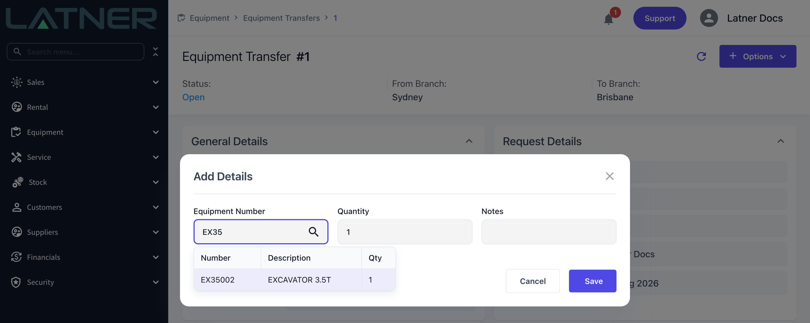Click the Customers person sidebar icon
The width and height of the screenshot is (810, 323).
17,207
